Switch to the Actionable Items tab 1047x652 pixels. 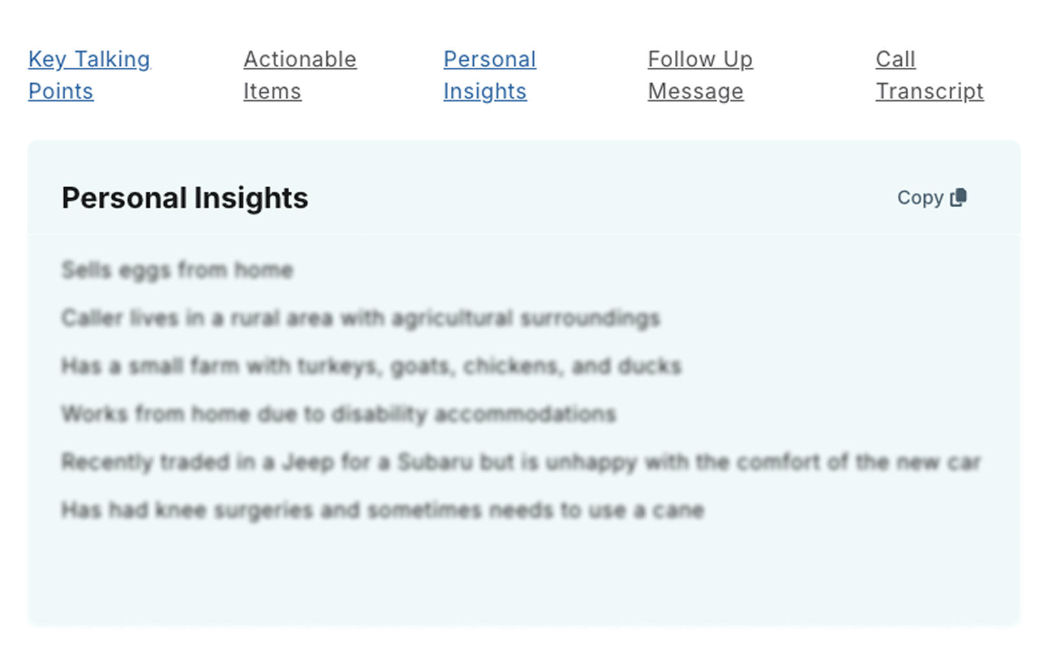click(300, 75)
